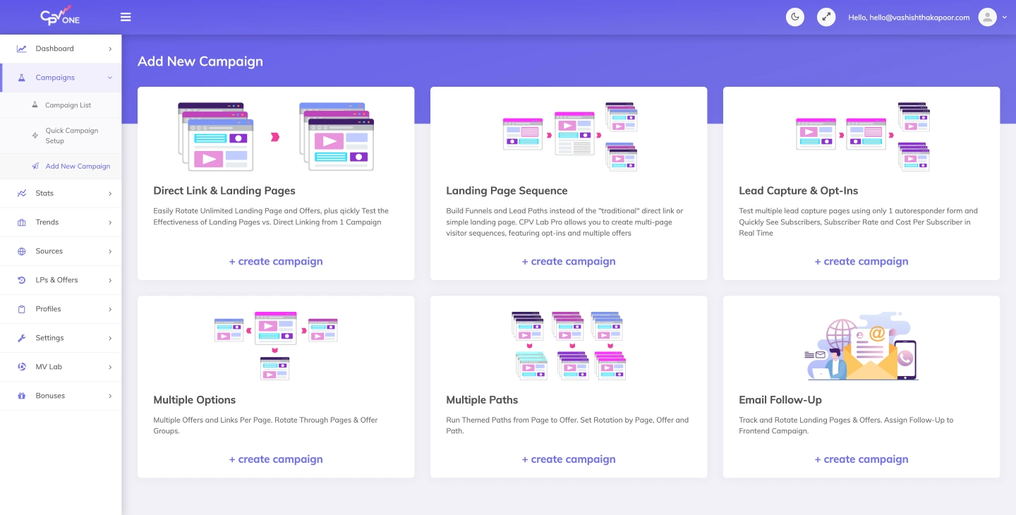Collapse the Campaigns menu chevron
This screenshot has width=1016, height=515.
110,78
